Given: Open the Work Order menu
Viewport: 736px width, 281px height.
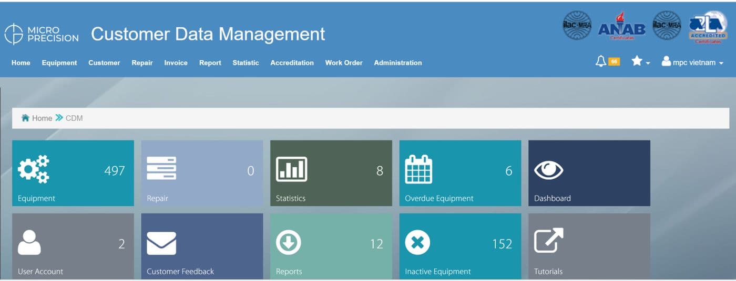Looking at the screenshot, I should (344, 62).
